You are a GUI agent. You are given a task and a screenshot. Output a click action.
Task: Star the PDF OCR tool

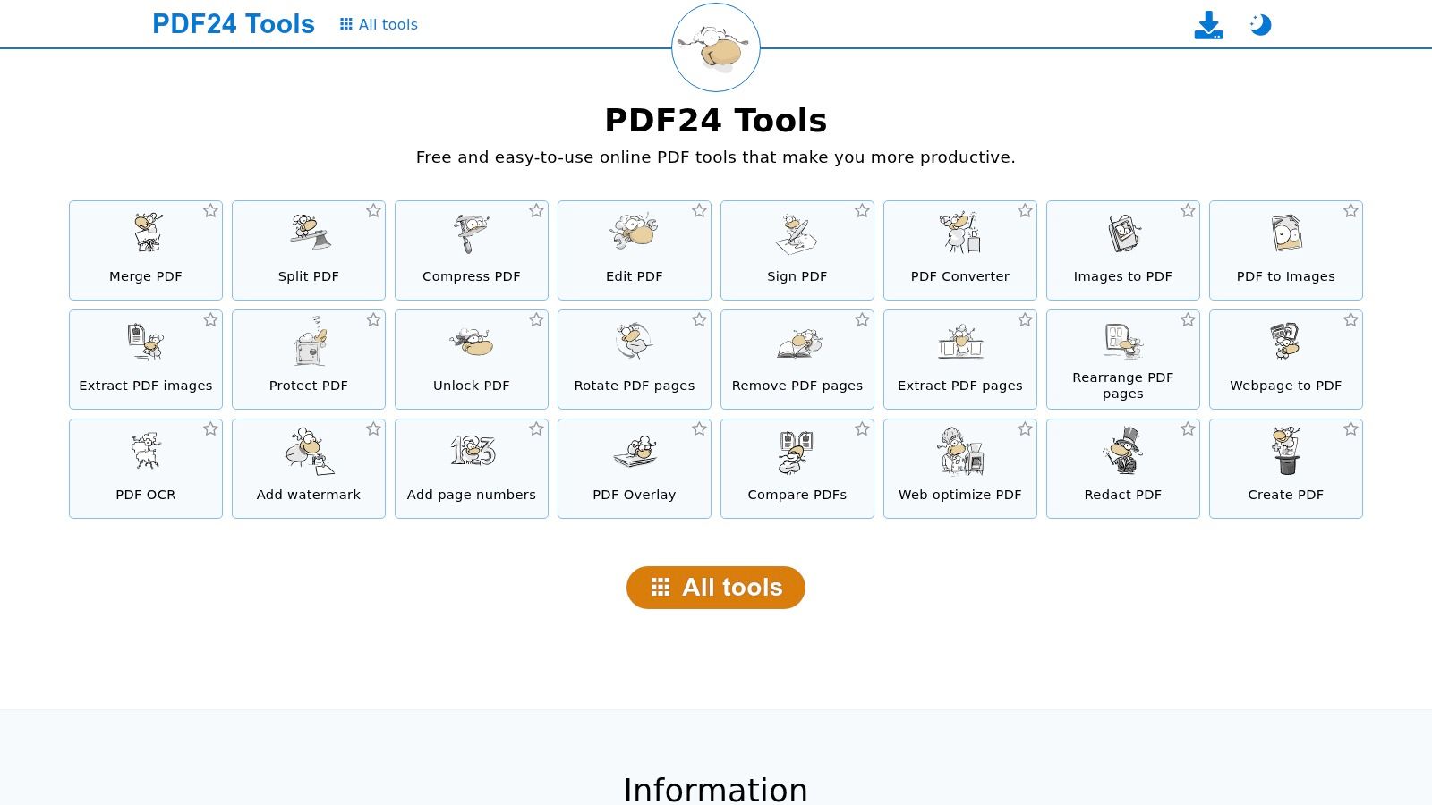[210, 429]
